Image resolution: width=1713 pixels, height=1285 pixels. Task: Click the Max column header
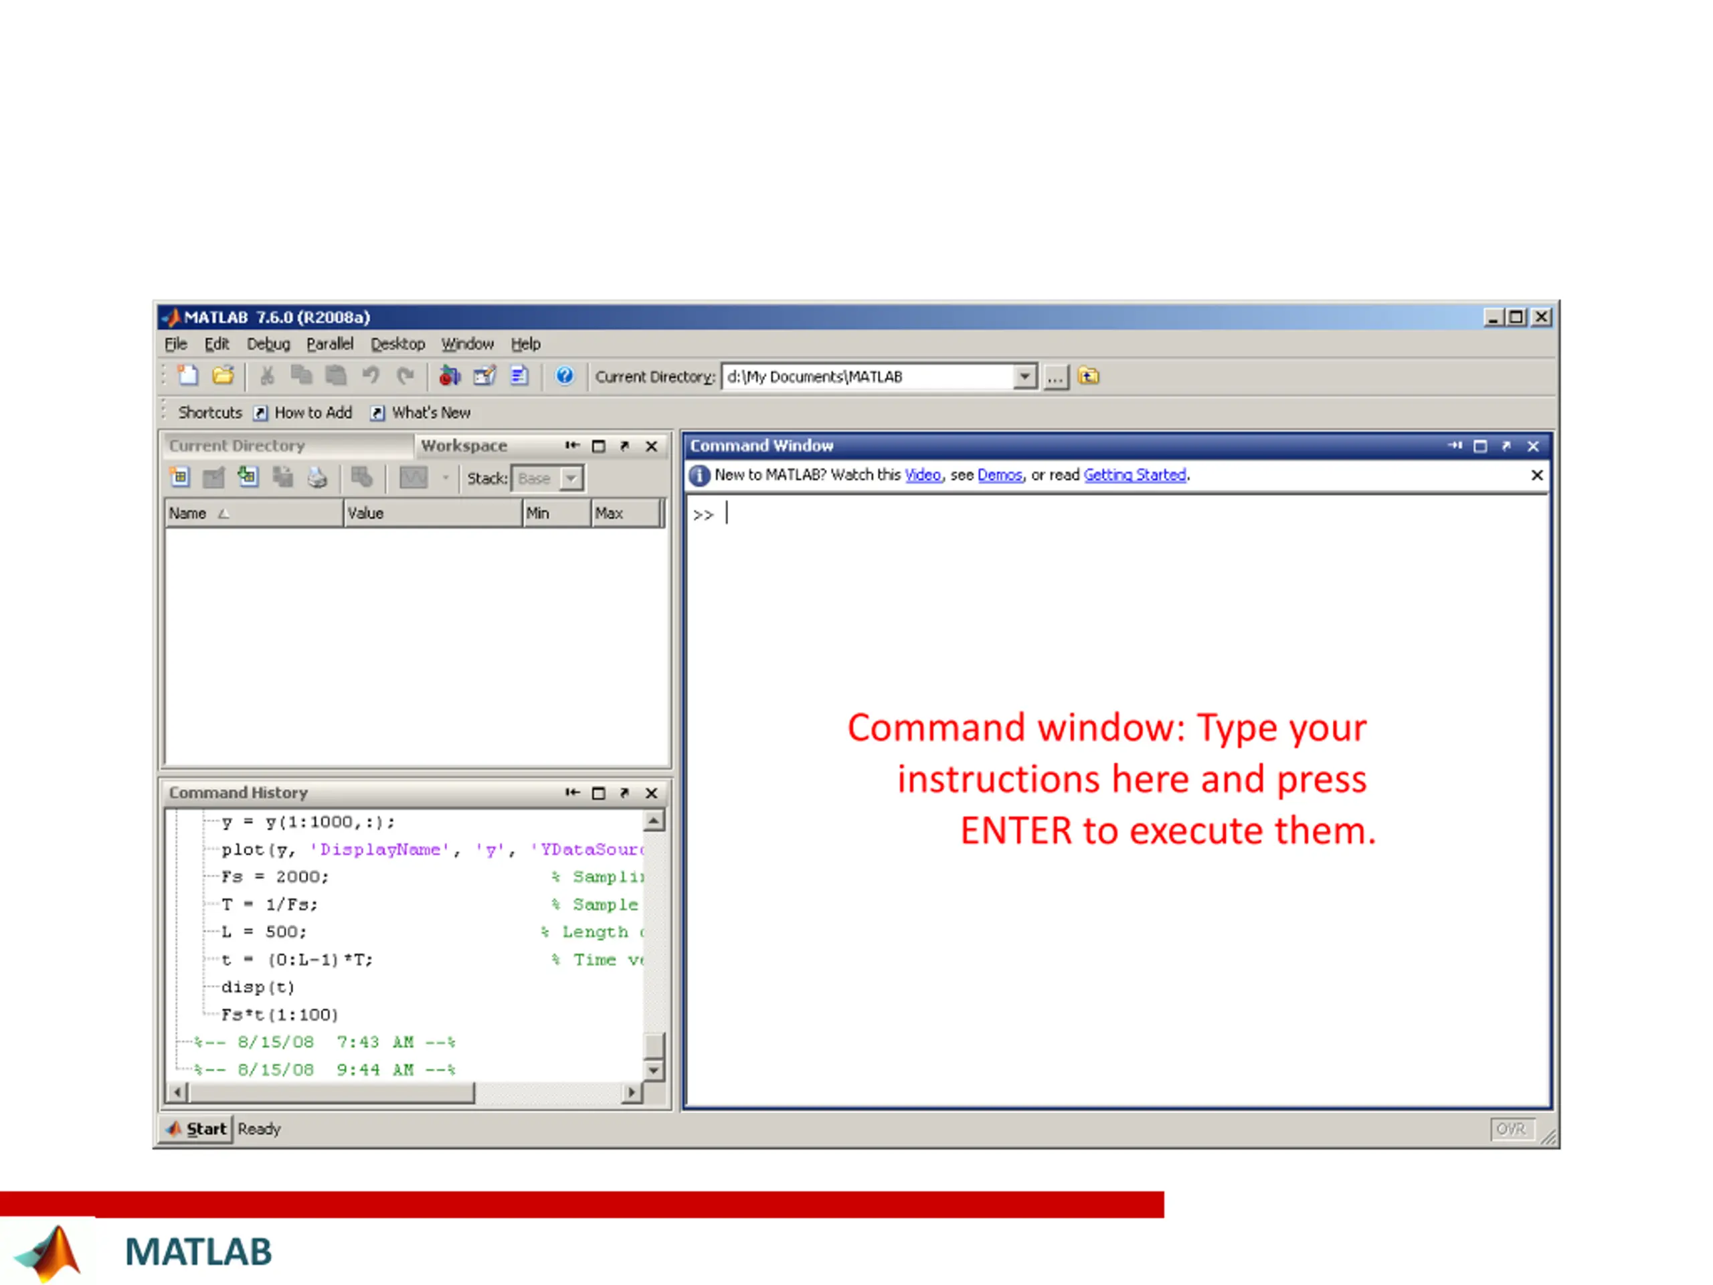pos(626,513)
